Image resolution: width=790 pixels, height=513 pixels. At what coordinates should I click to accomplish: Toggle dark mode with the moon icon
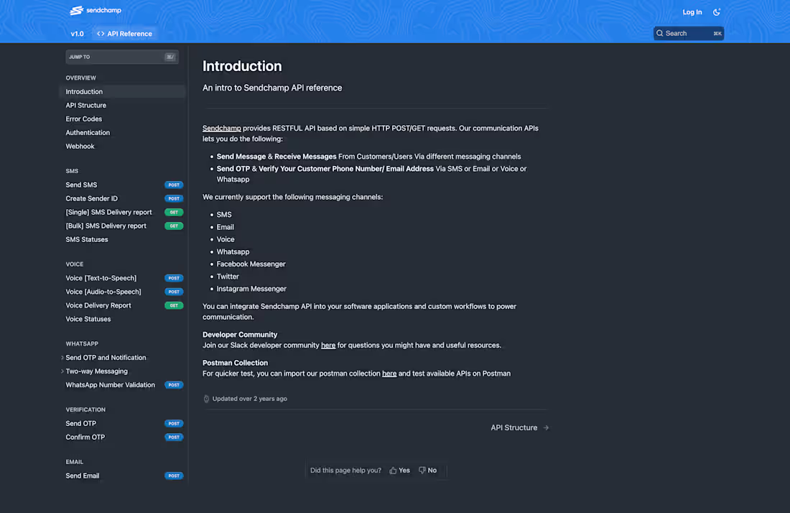716,11
